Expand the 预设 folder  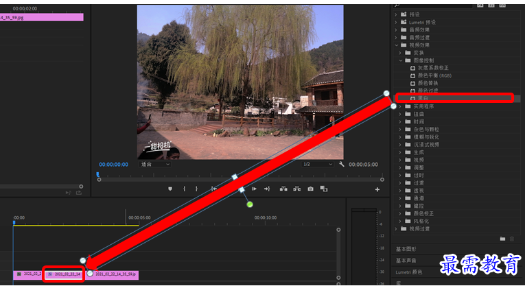tap(396, 14)
